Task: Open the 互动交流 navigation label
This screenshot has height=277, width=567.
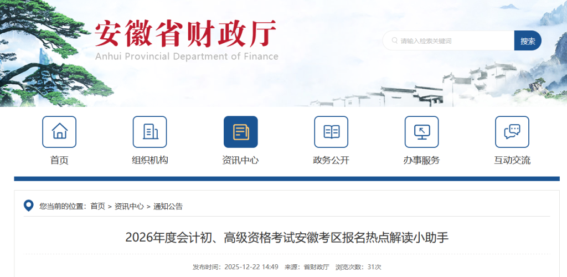Action: pos(512,161)
